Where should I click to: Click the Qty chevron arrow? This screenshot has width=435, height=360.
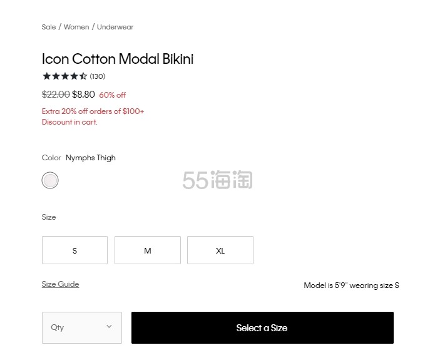pyautogui.click(x=109, y=327)
